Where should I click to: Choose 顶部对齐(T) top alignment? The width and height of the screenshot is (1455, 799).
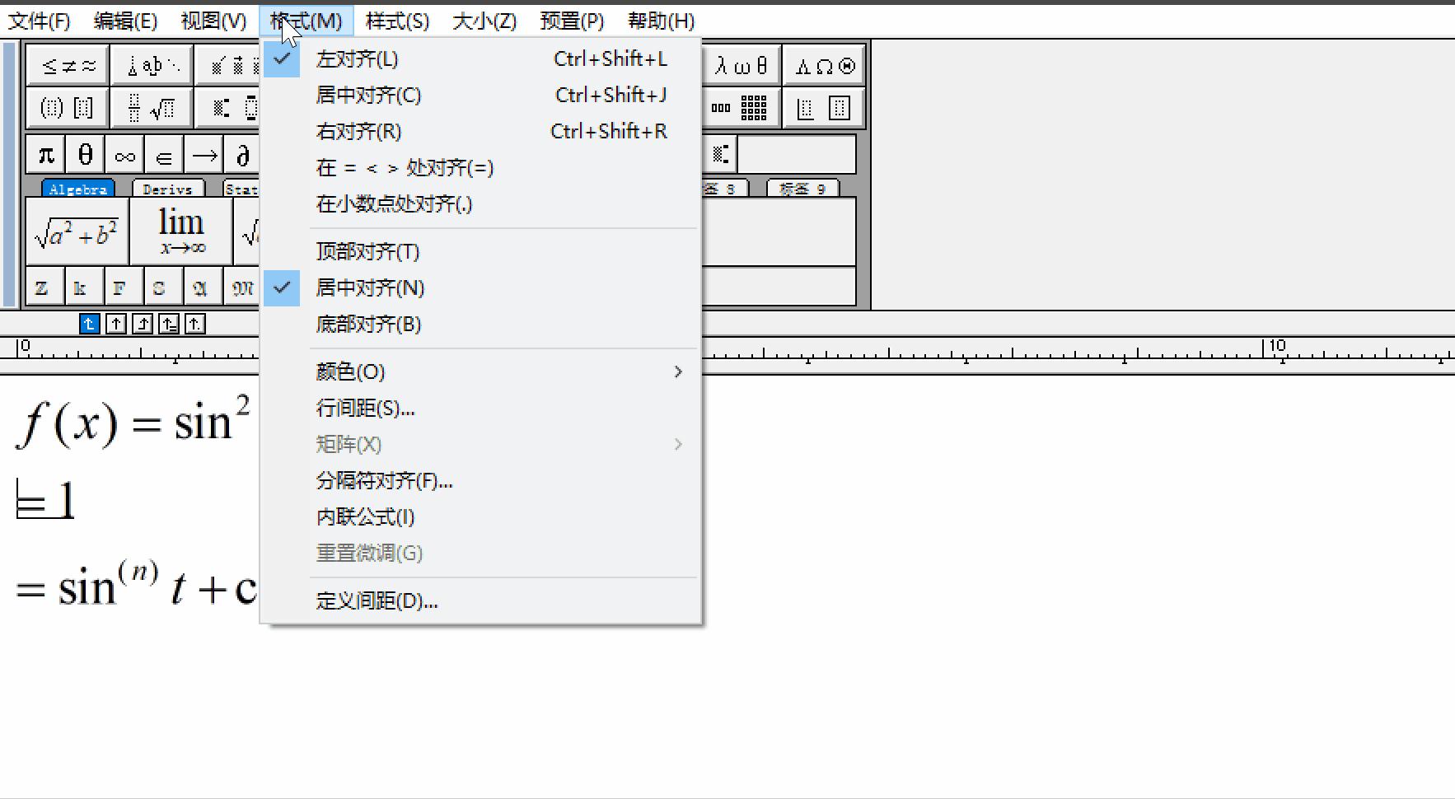tap(481, 252)
